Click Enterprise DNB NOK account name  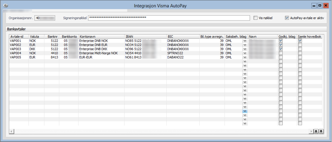101,40
